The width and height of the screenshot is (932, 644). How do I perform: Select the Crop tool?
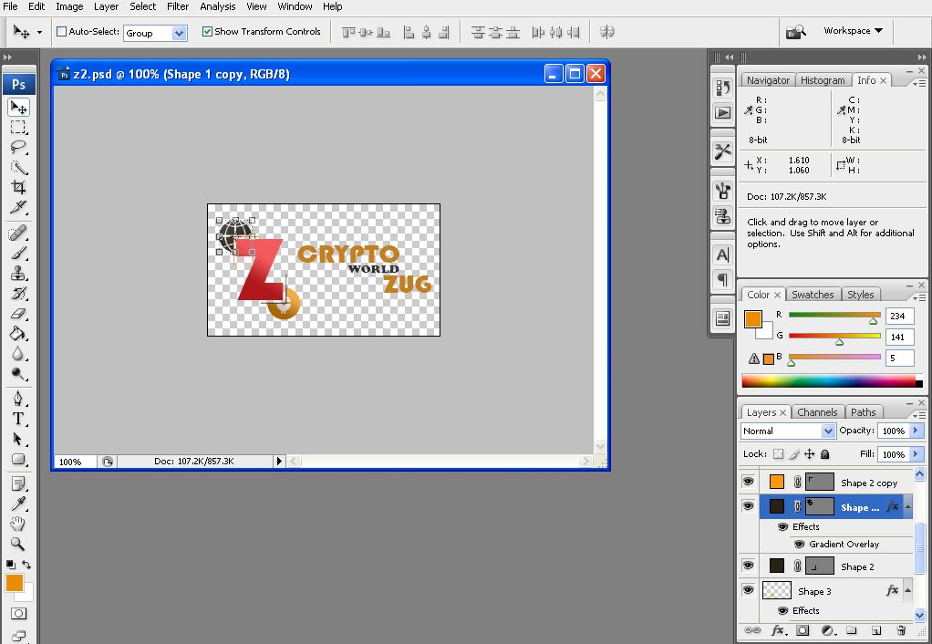pos(18,187)
